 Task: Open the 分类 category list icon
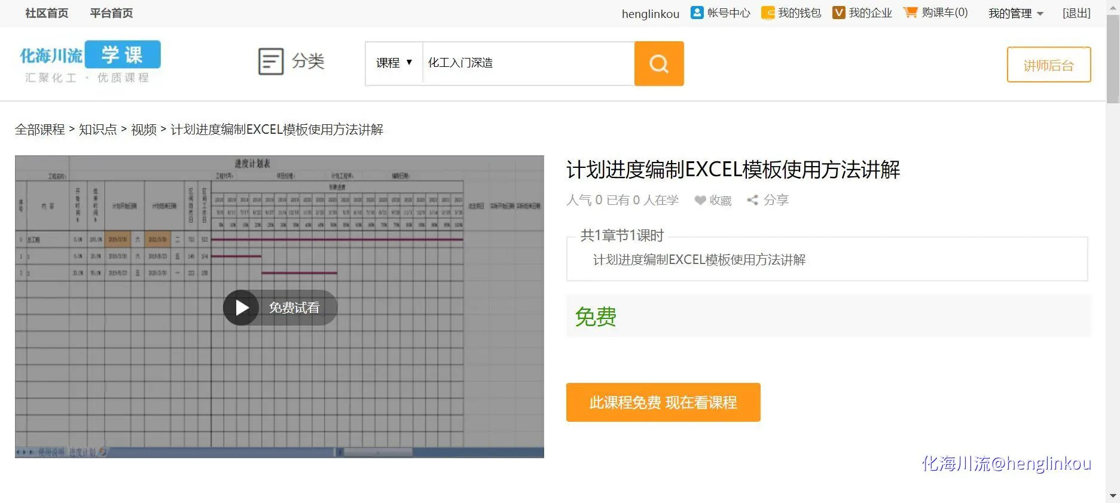tap(271, 62)
